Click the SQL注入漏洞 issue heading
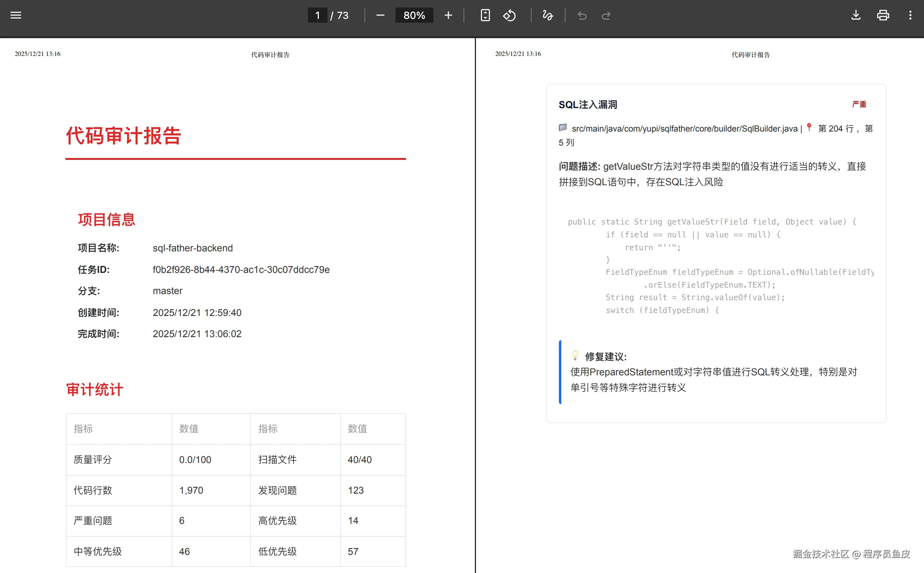This screenshot has height=573, width=924. (x=588, y=105)
